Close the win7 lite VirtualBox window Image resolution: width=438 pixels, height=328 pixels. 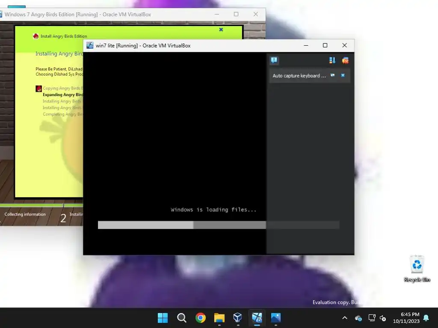tap(344, 45)
